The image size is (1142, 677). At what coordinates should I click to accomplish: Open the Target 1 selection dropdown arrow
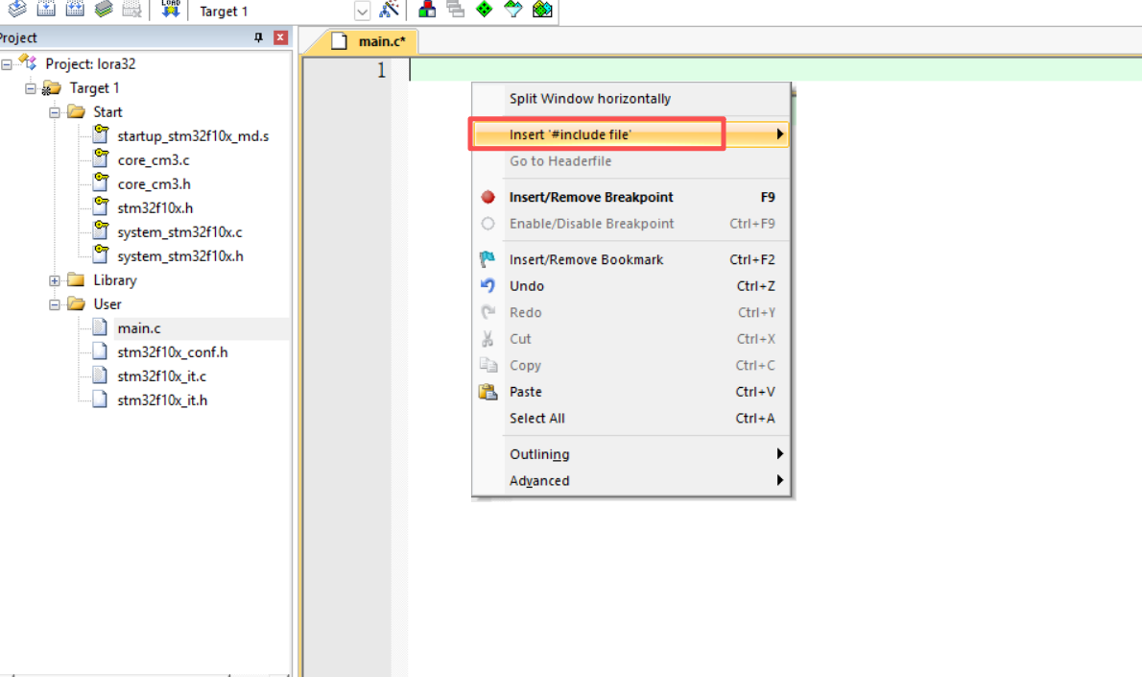click(x=362, y=11)
